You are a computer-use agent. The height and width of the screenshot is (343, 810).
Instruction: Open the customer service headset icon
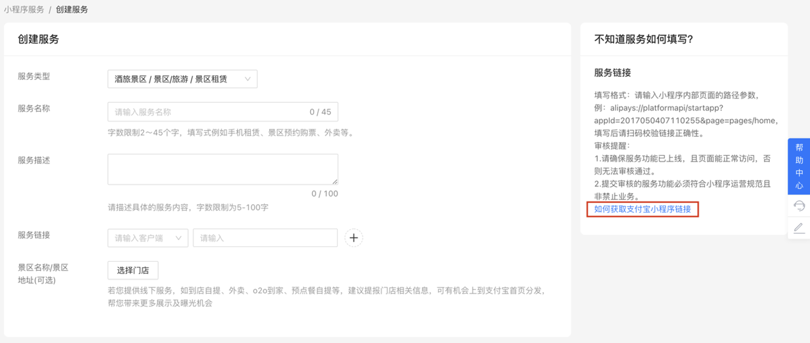[799, 206]
